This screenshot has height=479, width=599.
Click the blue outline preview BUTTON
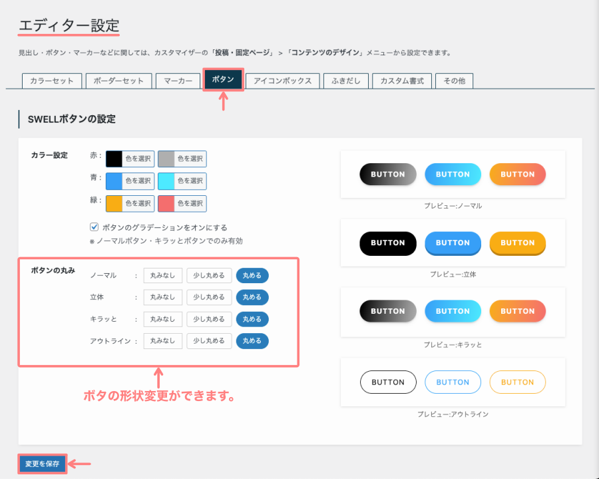[453, 382]
